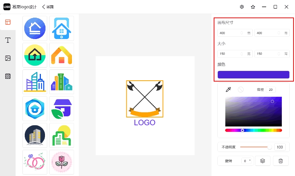Click the no-color transparent circle icon

[x=241, y=90]
